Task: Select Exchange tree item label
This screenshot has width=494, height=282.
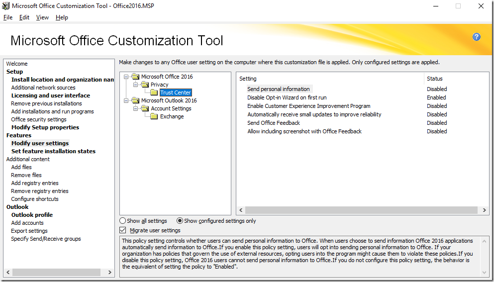Action: coord(172,116)
